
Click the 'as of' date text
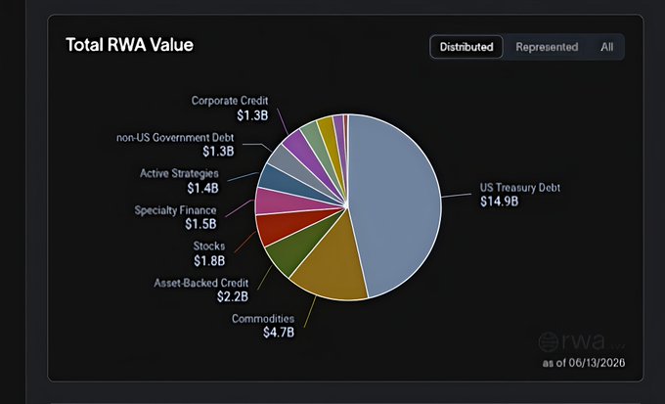coord(584,363)
